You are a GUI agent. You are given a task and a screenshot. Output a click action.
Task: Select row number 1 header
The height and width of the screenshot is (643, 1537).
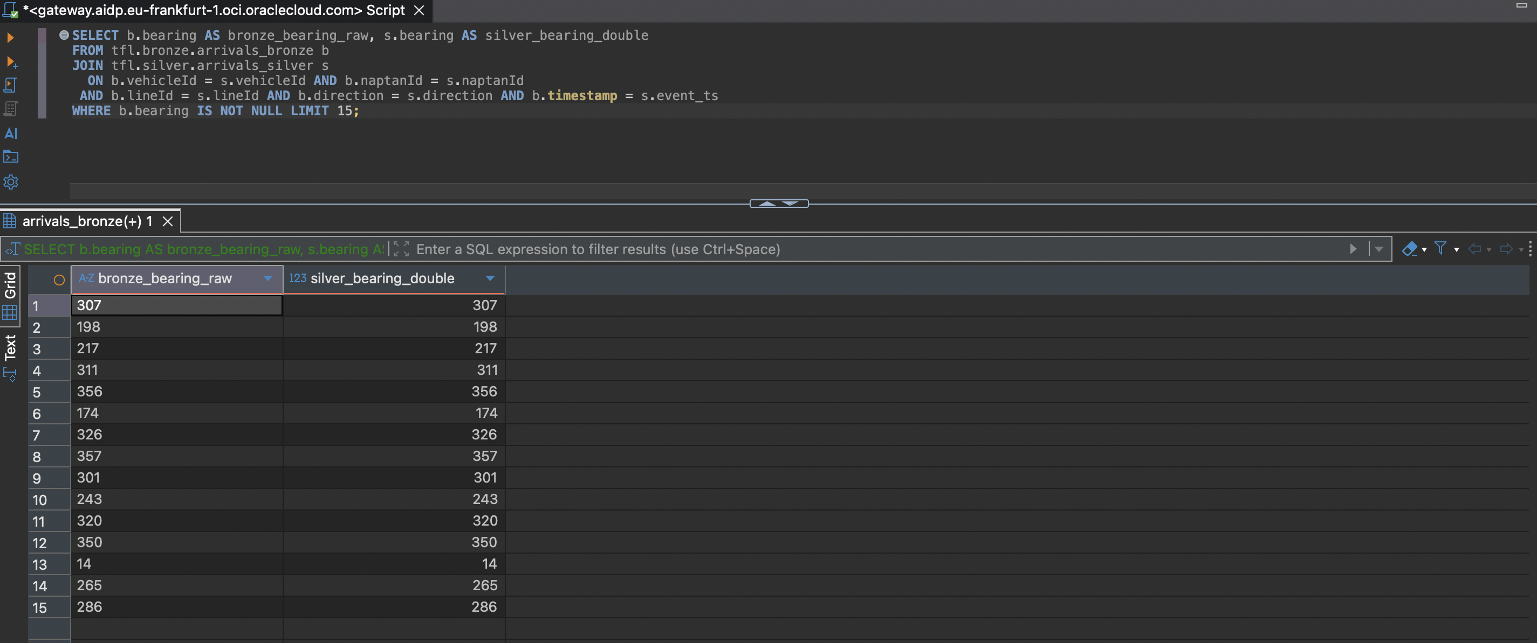[x=49, y=306]
